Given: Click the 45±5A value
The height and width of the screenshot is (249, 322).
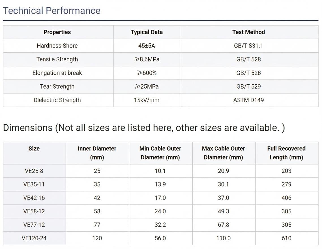Looking at the screenshot, I should click(x=147, y=46).
